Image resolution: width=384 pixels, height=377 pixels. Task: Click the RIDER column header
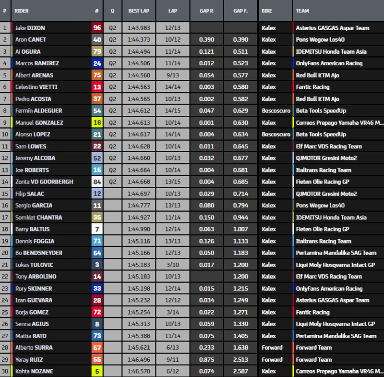tap(22, 11)
